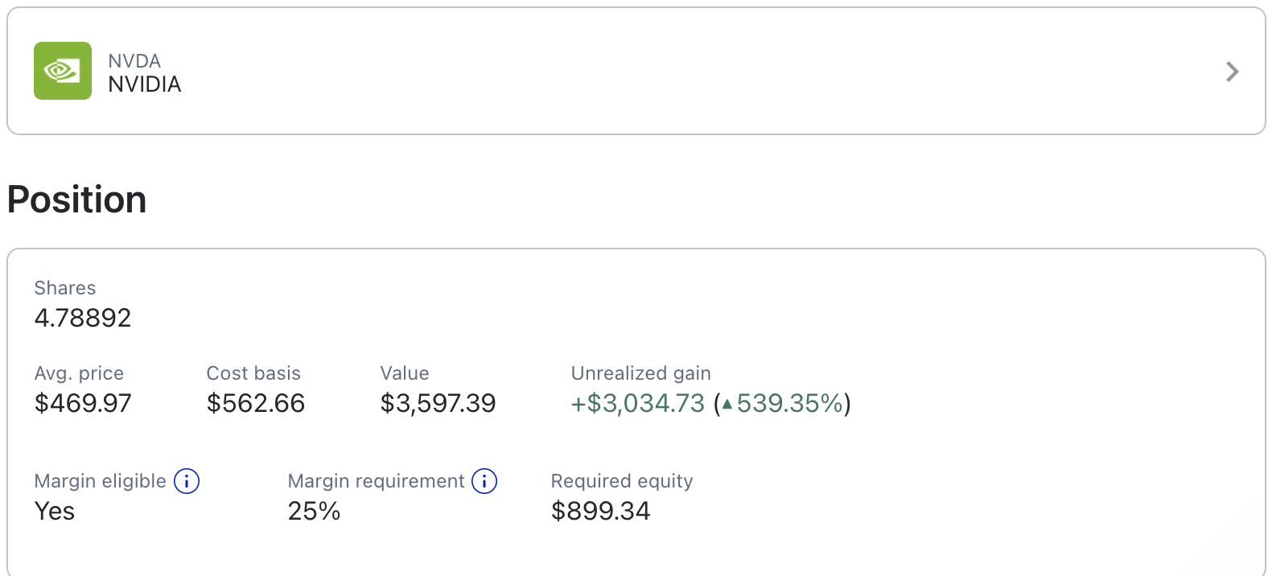Click the NVIDIA company name
The width and height of the screenshot is (1268, 576).
tap(145, 84)
